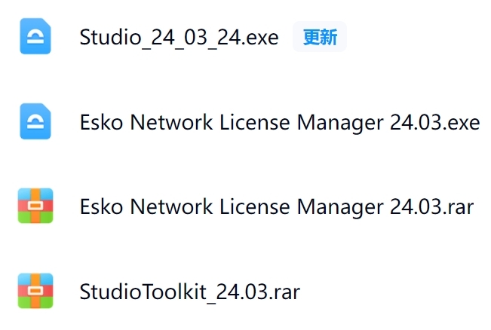
Task: Click the blue Studio_24_03_24.exe file icon
Action: (x=35, y=37)
